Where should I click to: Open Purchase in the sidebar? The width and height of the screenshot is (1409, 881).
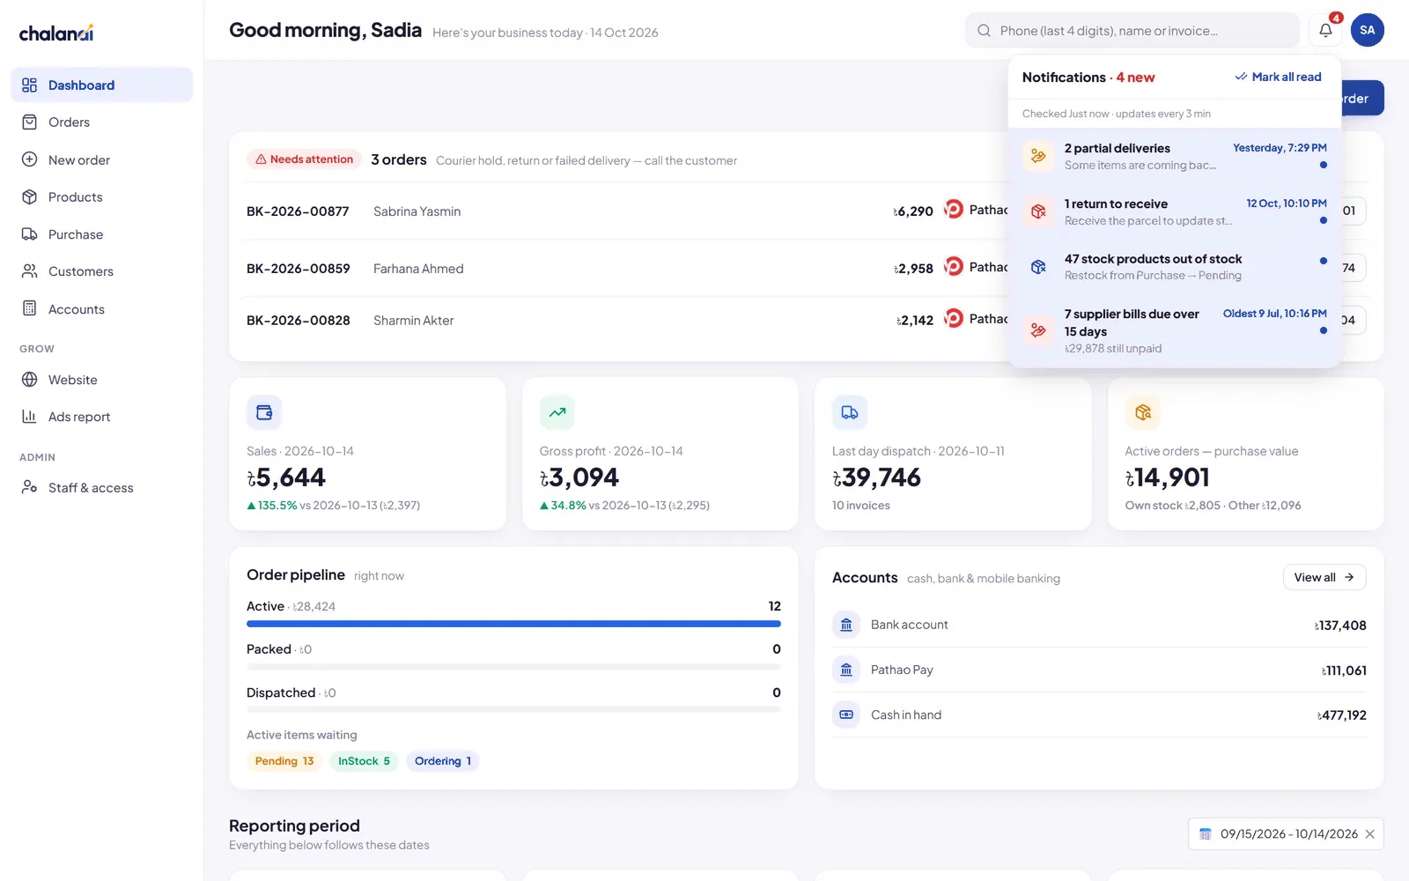point(102,234)
